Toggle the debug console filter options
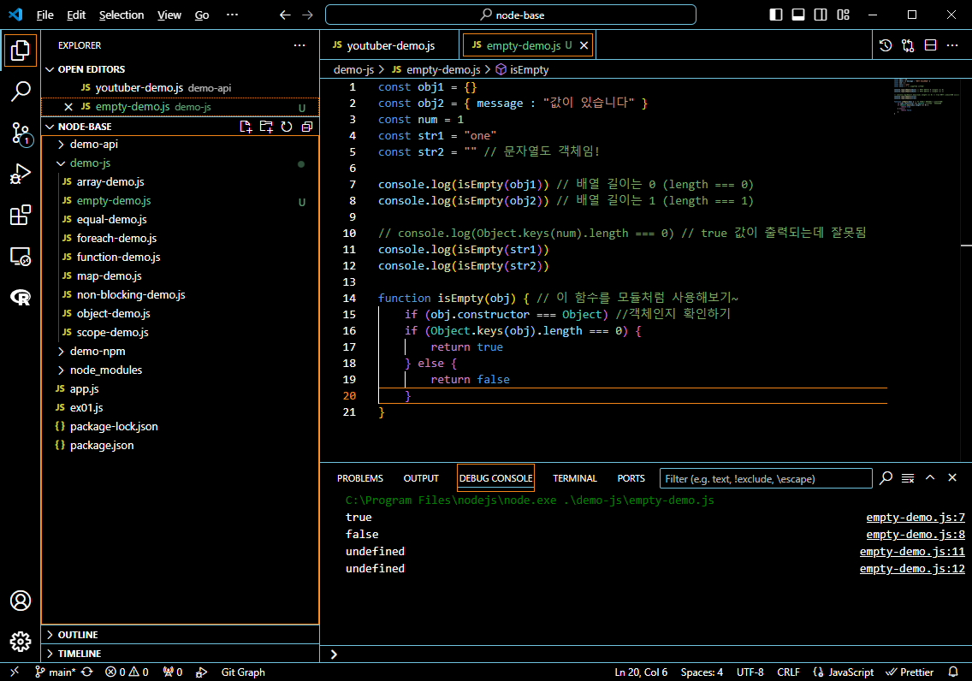This screenshot has width=972, height=681. [886, 477]
